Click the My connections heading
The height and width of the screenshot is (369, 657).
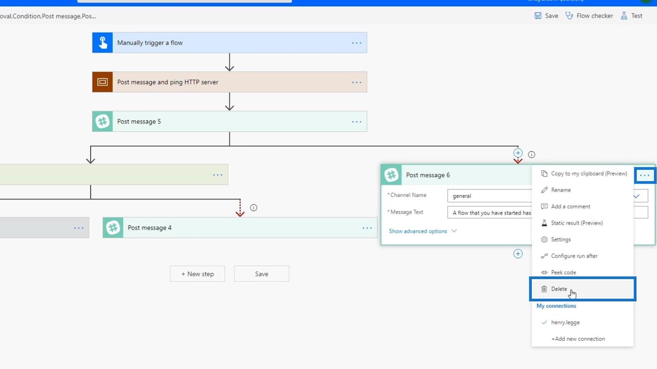coord(556,306)
